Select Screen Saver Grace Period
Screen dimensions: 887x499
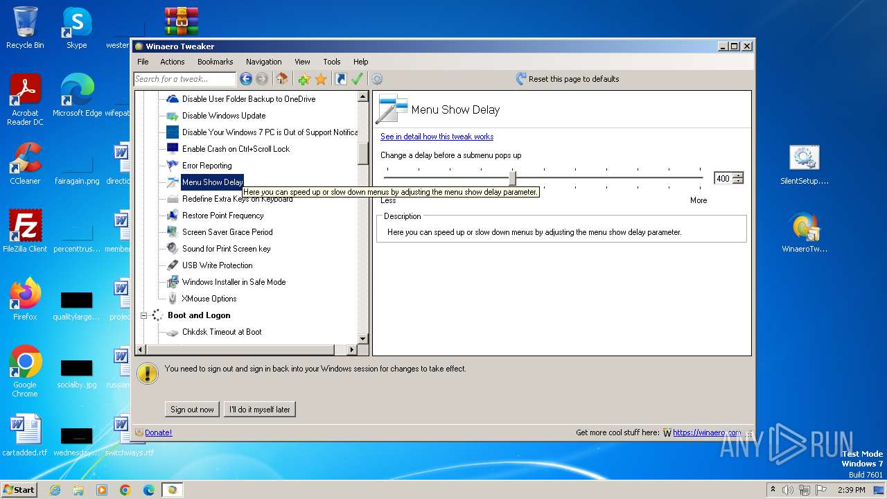[227, 232]
